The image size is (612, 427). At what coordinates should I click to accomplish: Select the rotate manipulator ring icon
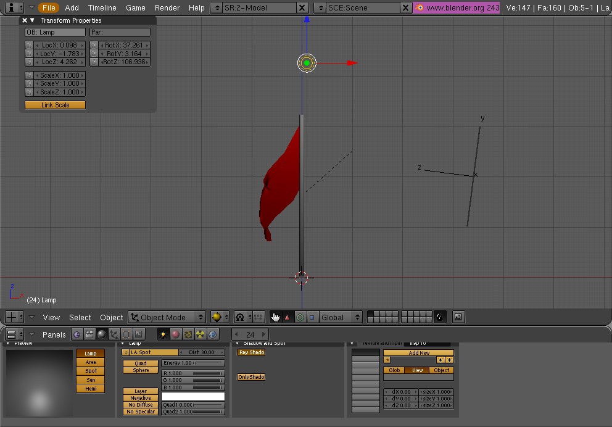coord(300,317)
